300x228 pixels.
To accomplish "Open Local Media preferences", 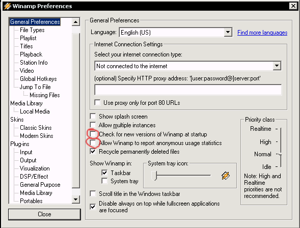I will (35, 111).
